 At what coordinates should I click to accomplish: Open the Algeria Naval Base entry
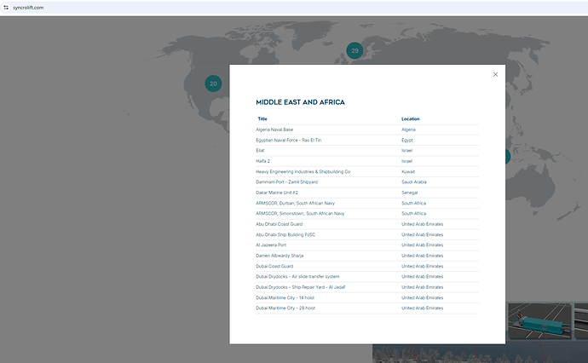point(274,130)
